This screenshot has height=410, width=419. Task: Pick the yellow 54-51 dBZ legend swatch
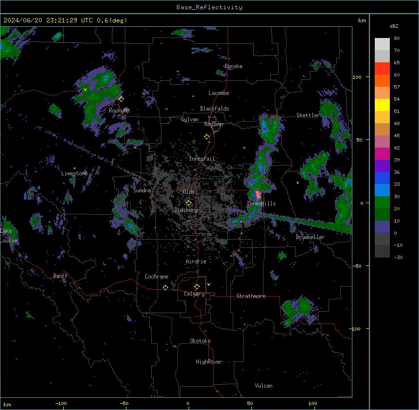382,105
